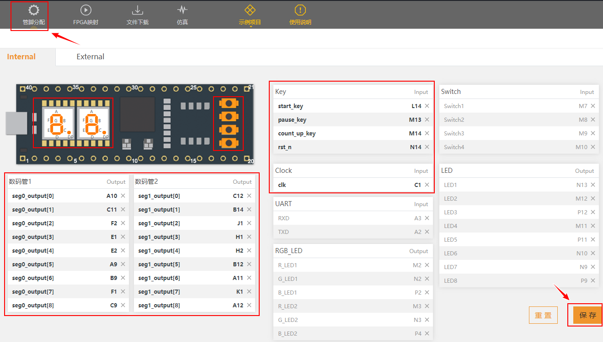
Task: Click the 仿真 waveform icon
Action: pos(182,10)
